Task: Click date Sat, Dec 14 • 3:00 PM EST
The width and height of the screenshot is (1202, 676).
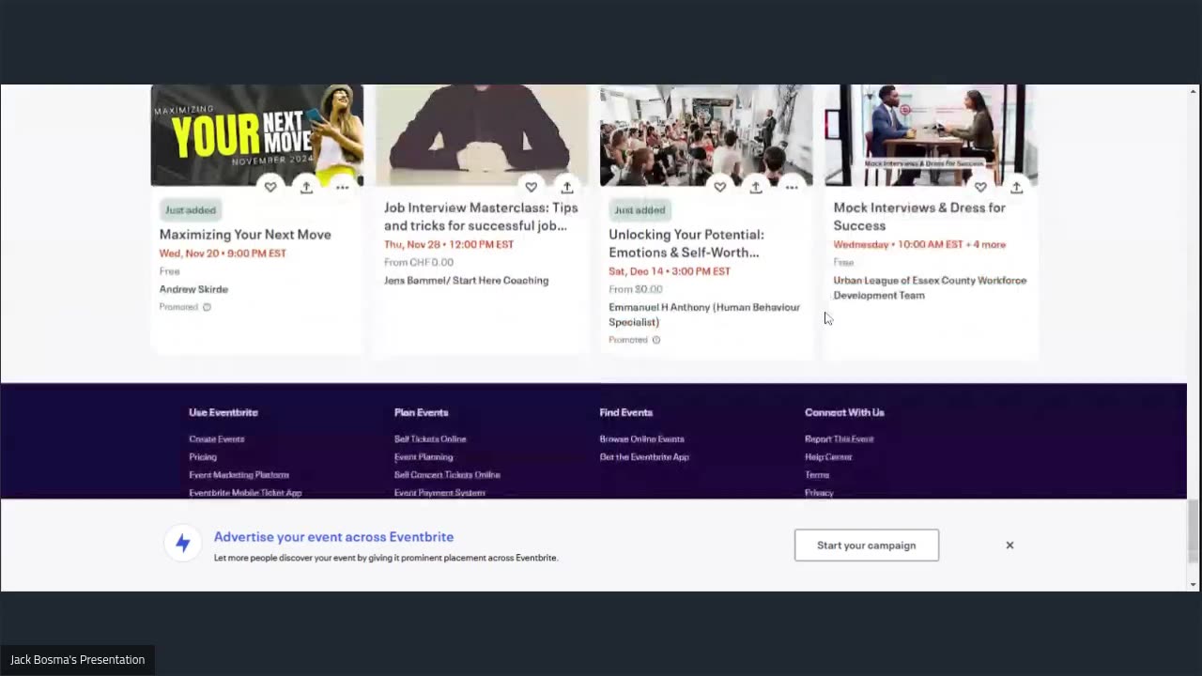Action: pos(670,271)
